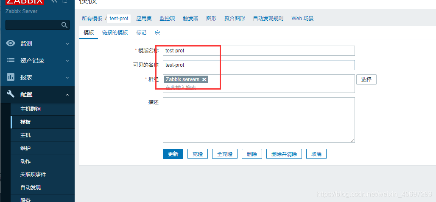Go to 所有模板 breadcrumb link
This screenshot has width=436, height=202.
(92, 19)
